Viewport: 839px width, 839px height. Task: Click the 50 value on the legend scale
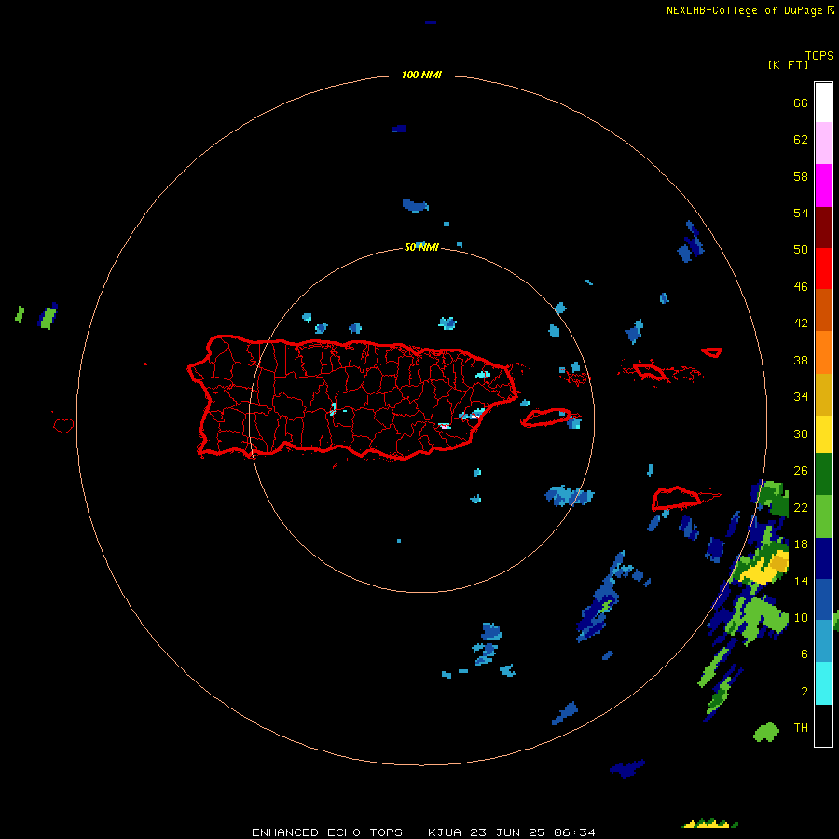coord(801,249)
